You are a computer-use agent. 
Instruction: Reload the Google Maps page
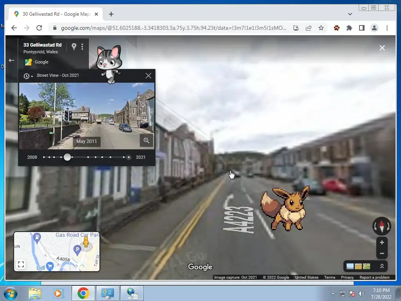(39, 28)
